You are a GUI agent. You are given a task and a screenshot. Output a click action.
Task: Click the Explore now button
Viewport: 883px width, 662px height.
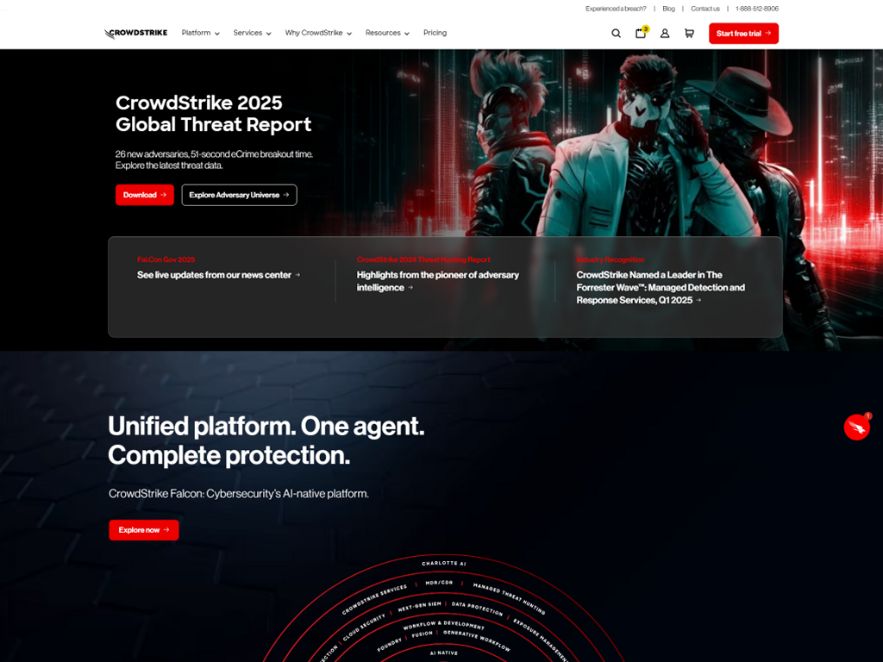coord(144,530)
